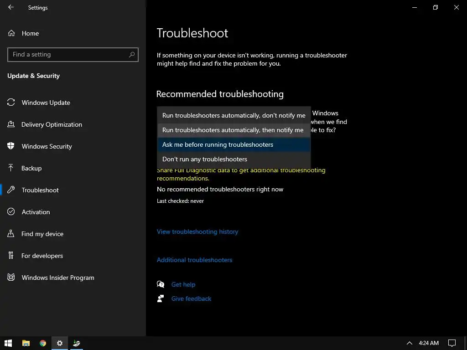This screenshot has width=467, height=350.
Task: Click the Share Full Diagnostic data link
Action: pos(241,174)
